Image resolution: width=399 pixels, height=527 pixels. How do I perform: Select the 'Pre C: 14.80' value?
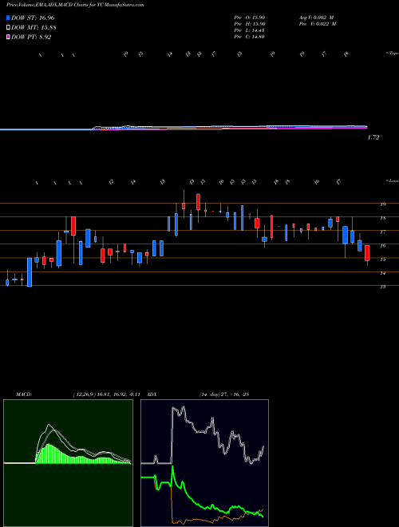[250, 37]
